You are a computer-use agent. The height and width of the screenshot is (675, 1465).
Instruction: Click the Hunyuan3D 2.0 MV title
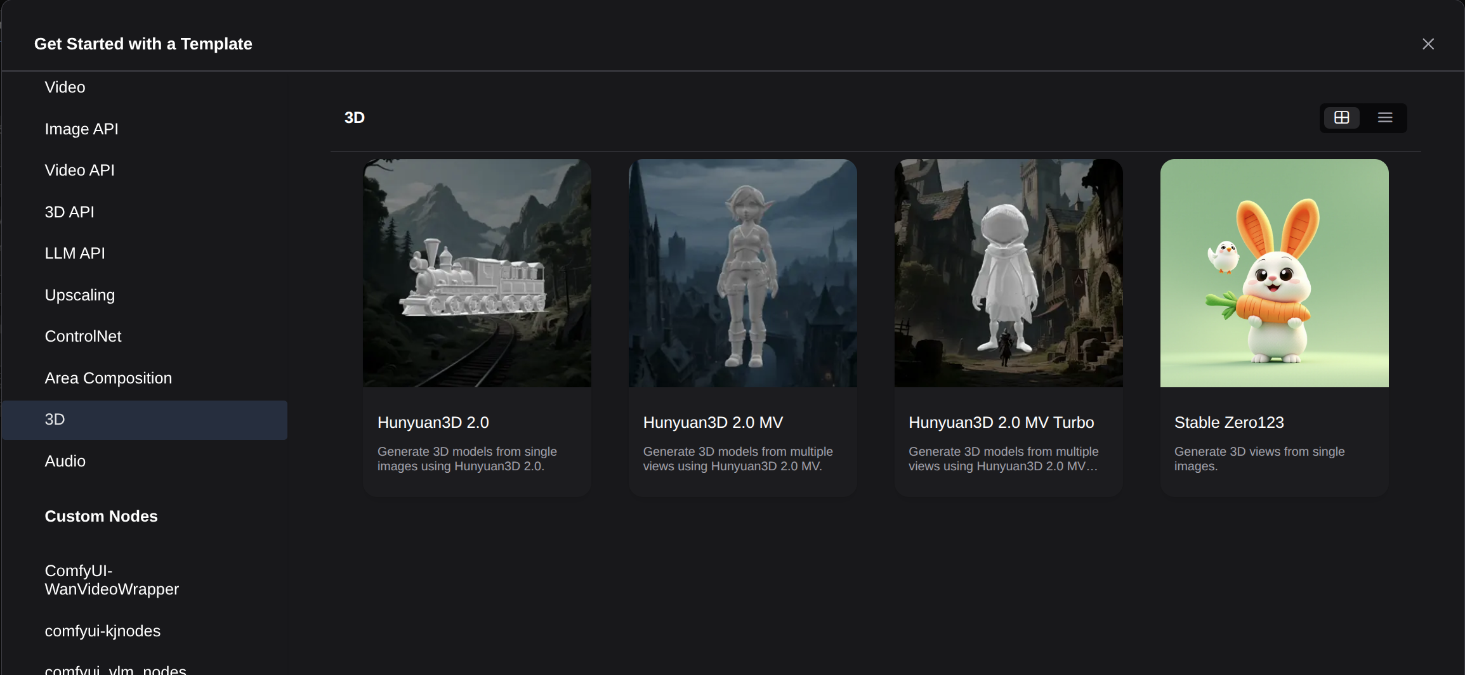tap(713, 423)
